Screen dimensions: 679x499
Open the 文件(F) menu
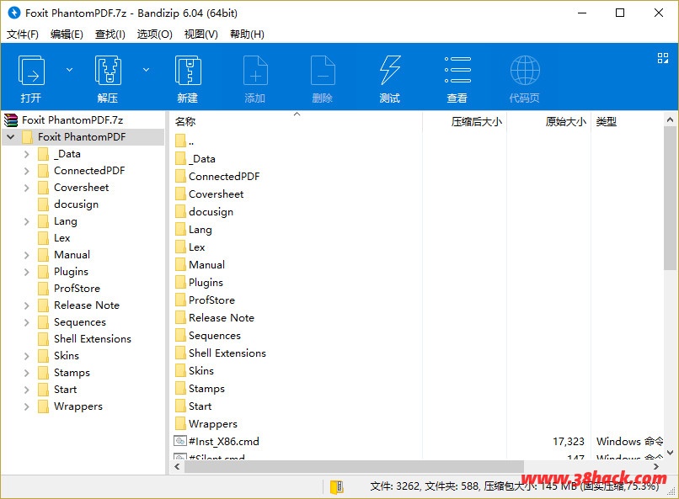coord(23,35)
